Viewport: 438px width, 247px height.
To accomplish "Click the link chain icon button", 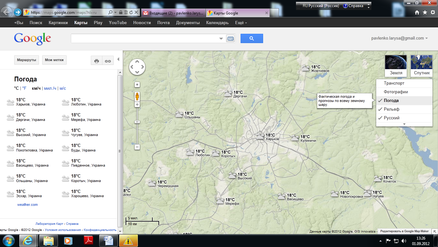I will (108, 60).
